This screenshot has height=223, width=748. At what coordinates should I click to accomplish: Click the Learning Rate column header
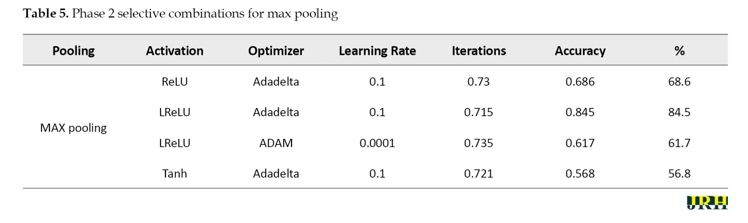(377, 51)
